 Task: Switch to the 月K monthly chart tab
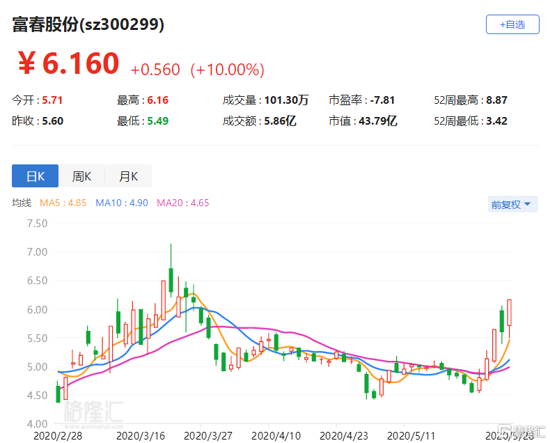click(x=128, y=176)
